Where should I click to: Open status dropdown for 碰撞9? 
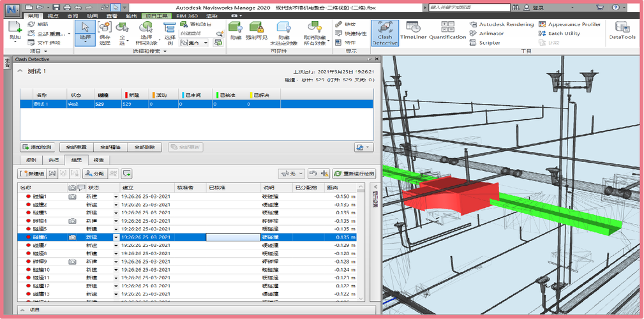(x=116, y=262)
